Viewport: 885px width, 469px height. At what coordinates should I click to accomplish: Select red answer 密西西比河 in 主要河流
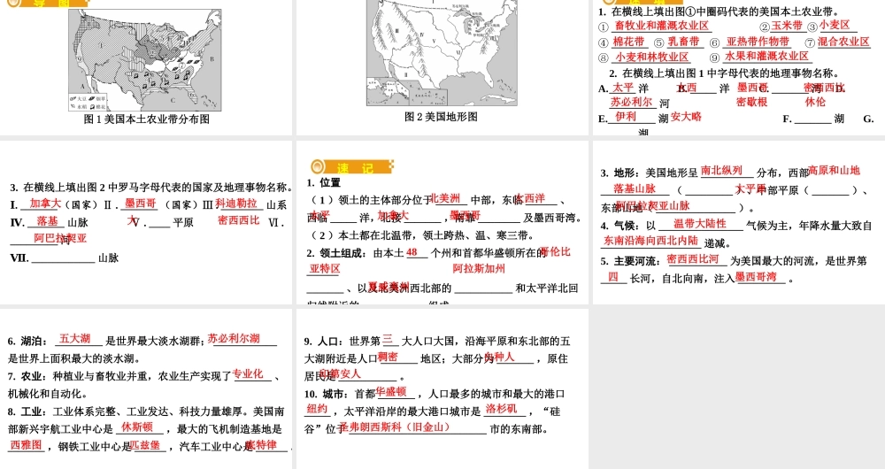(x=693, y=259)
